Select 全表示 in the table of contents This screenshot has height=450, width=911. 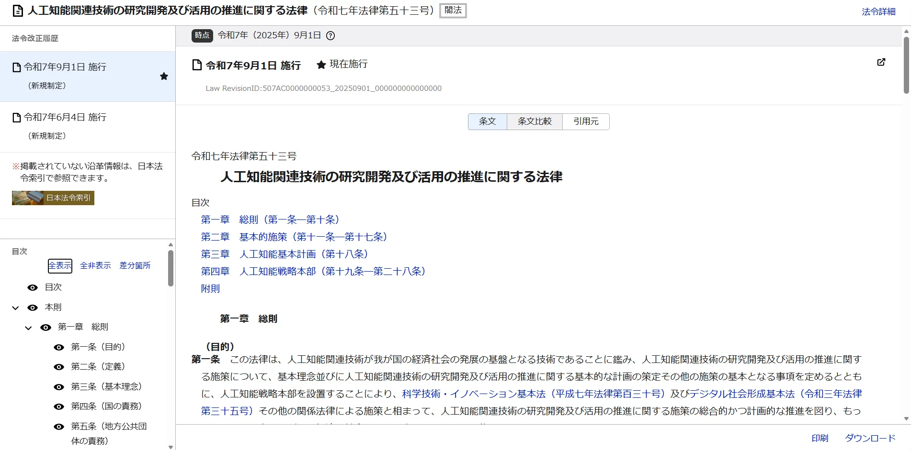(60, 266)
